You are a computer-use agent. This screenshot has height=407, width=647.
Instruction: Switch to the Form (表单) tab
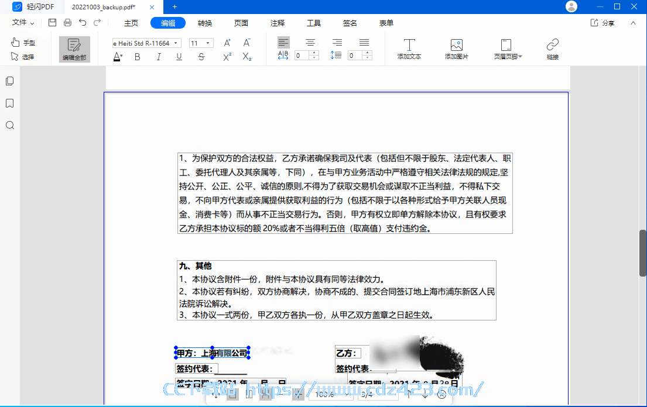386,23
